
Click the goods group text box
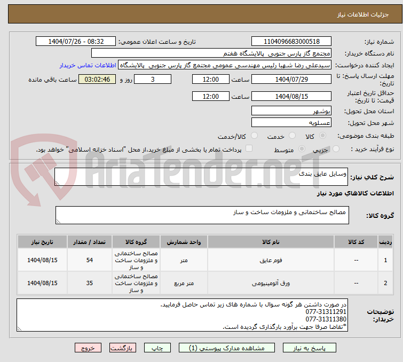[x=202, y=215]
